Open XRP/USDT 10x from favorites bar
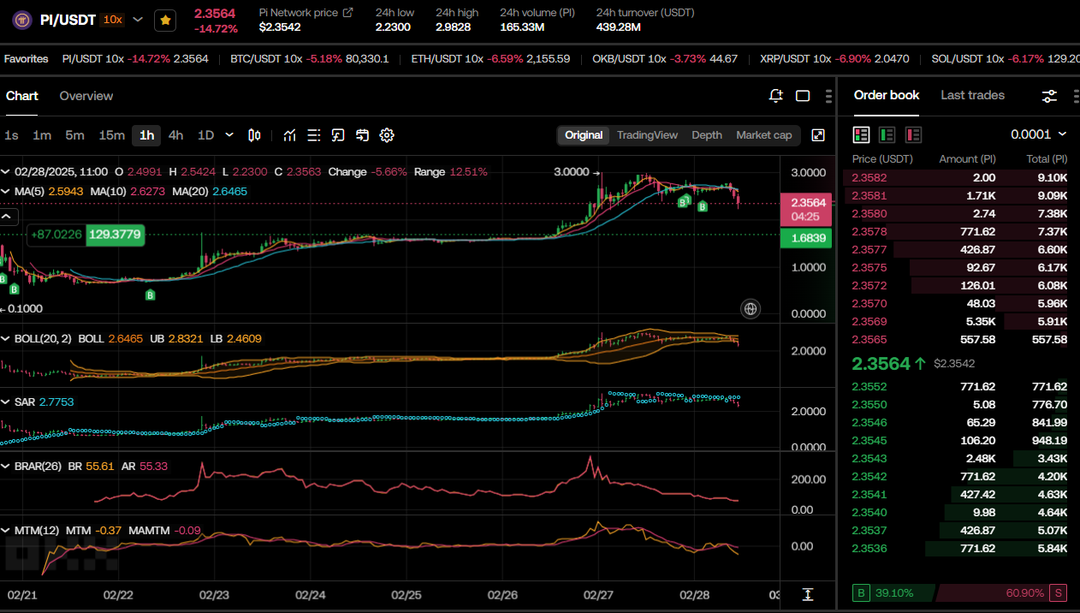Screen dimensions: 1080x613 [x=834, y=59]
